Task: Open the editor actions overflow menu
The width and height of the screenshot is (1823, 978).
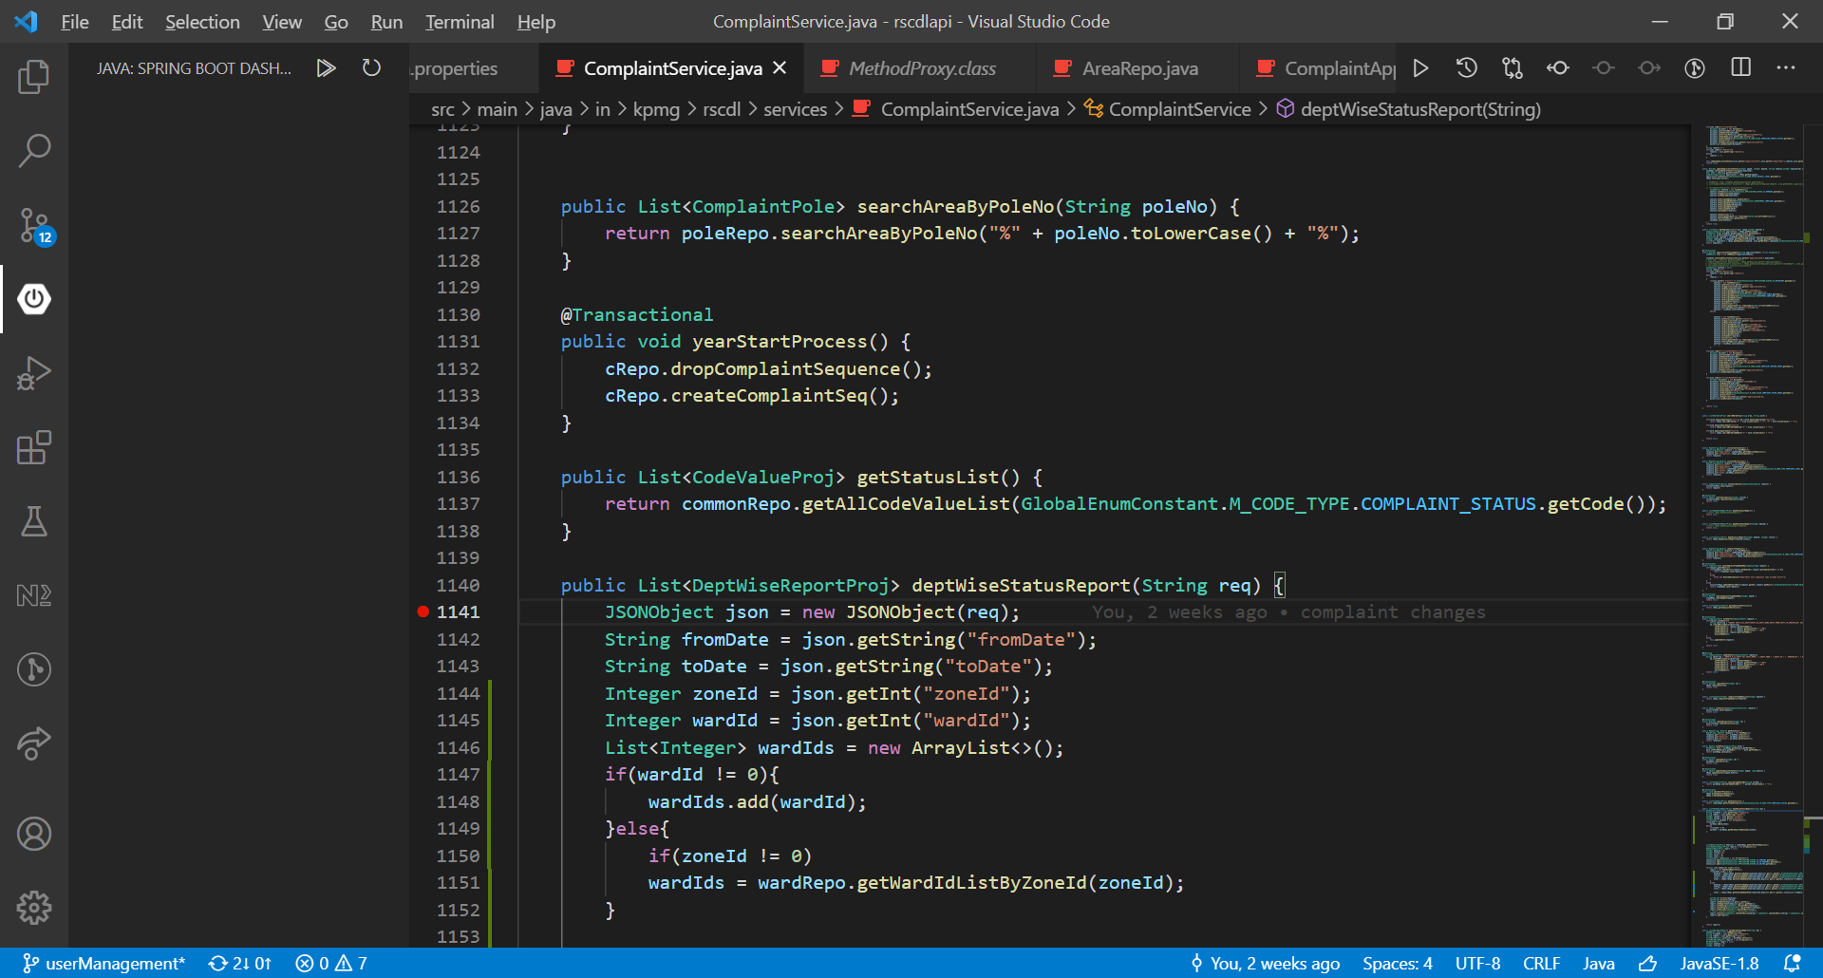Action: [1787, 67]
